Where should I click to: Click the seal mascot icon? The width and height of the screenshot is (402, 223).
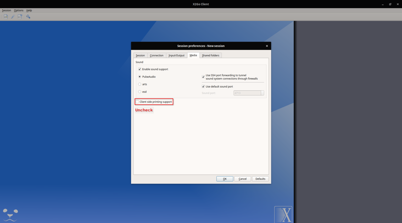click(10, 215)
